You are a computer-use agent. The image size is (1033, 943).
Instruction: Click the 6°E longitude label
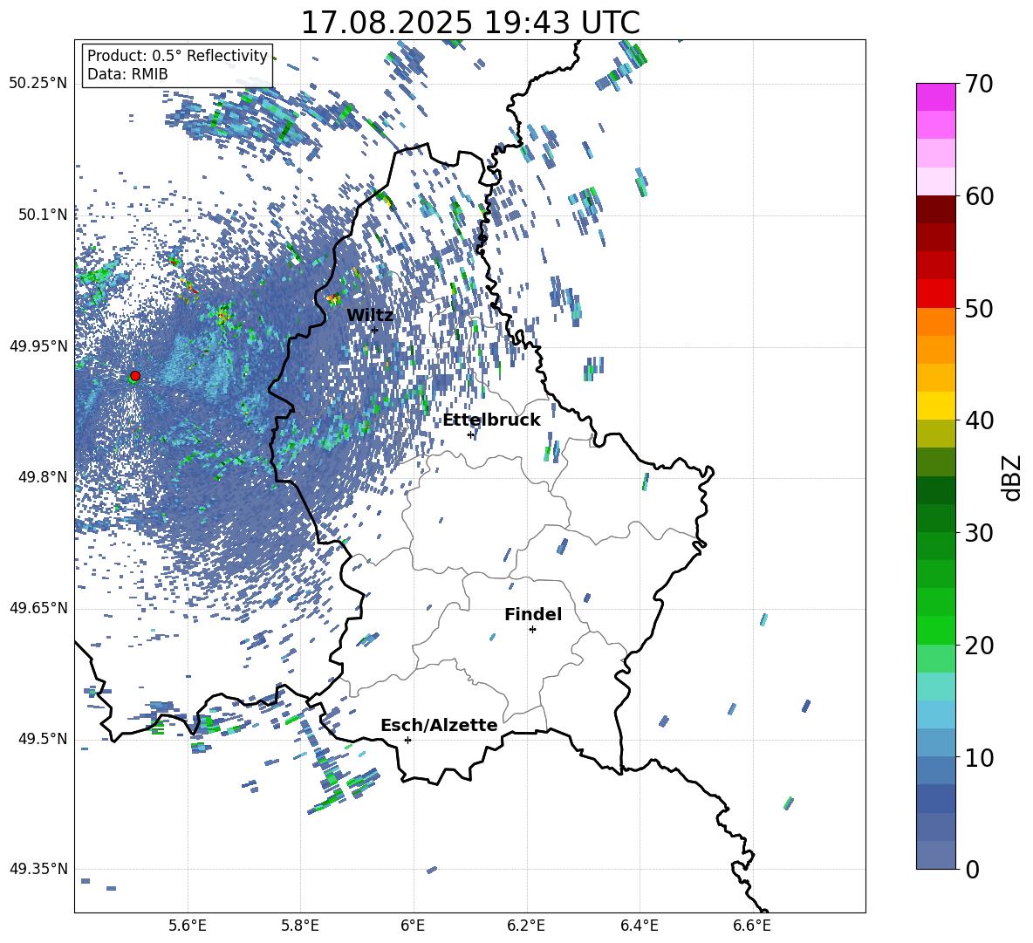(413, 926)
